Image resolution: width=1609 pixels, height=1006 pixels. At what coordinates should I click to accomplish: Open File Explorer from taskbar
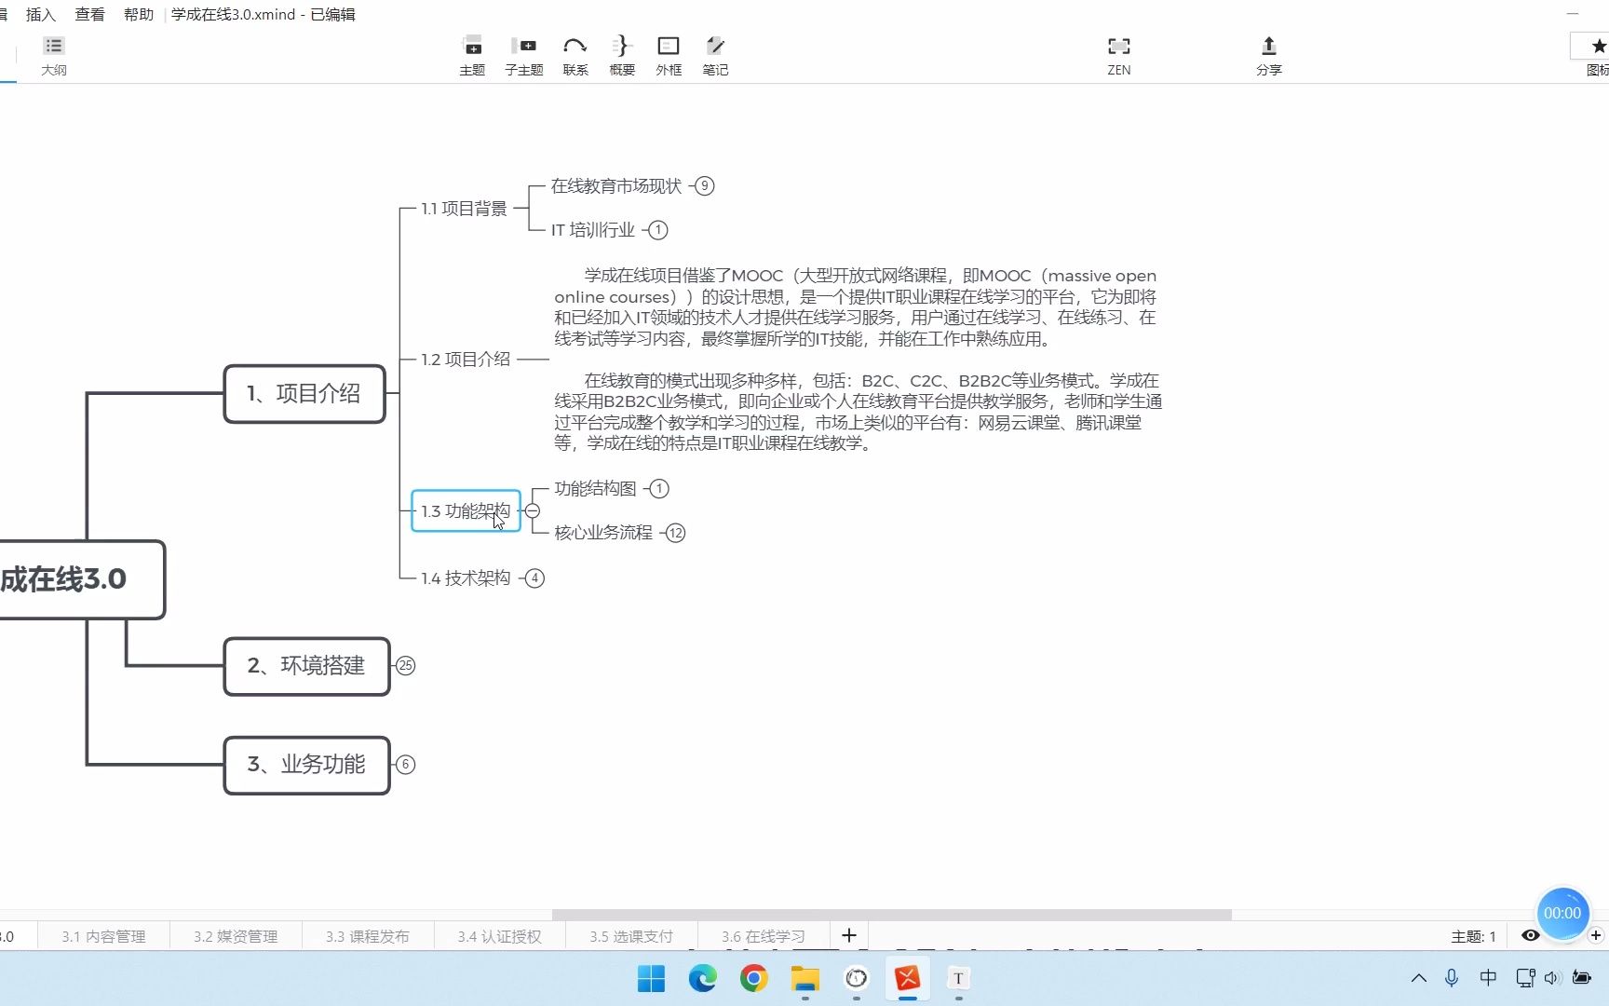(805, 978)
